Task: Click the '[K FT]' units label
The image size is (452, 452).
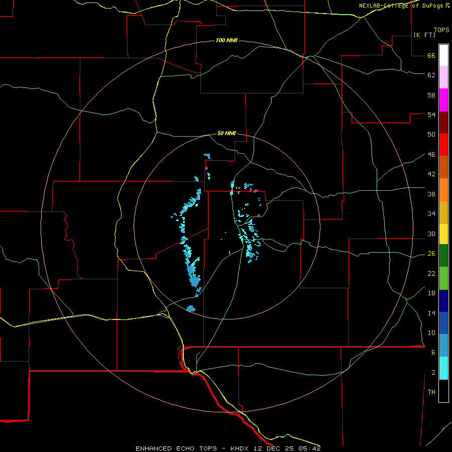Action: coord(424,35)
